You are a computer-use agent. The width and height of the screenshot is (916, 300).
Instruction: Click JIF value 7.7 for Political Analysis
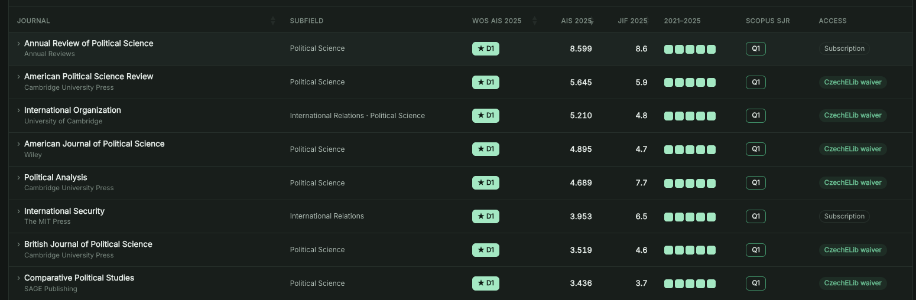[641, 182]
